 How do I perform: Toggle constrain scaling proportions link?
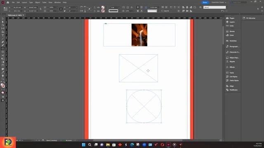click(61, 9)
